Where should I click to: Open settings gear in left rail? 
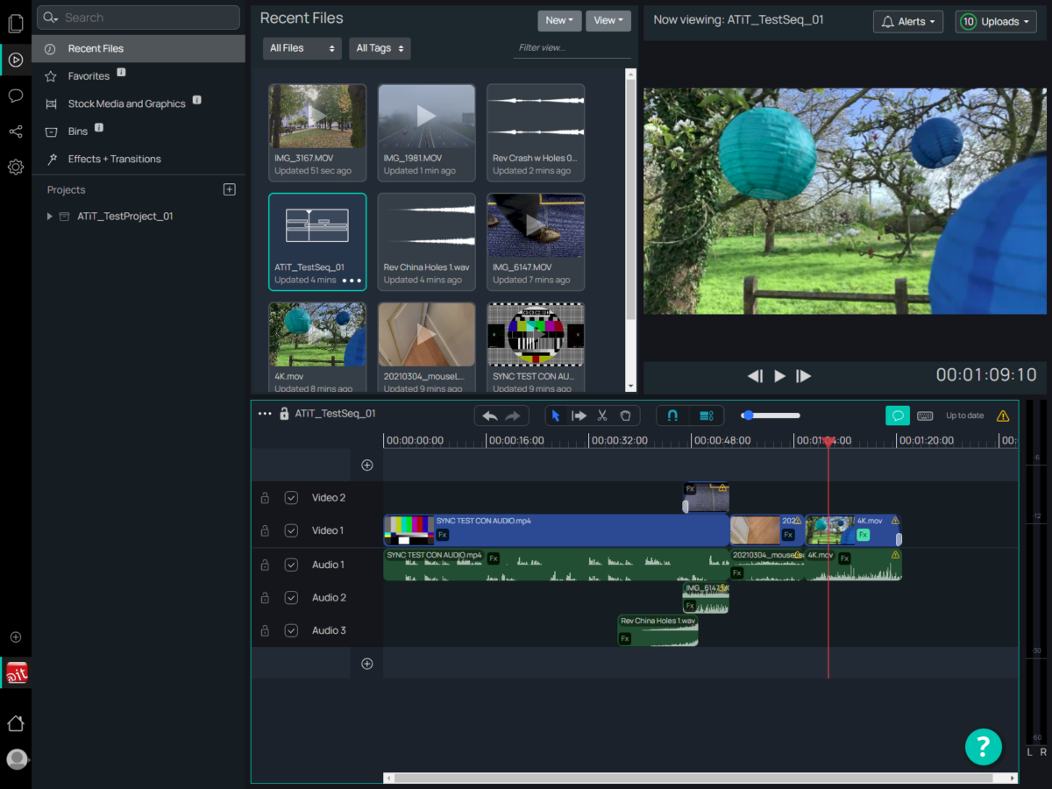click(16, 167)
